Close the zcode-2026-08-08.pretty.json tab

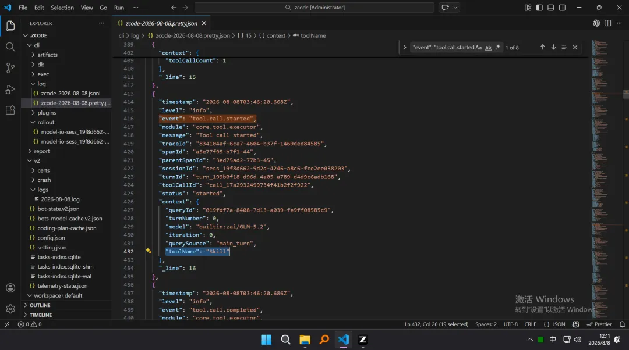click(x=204, y=23)
